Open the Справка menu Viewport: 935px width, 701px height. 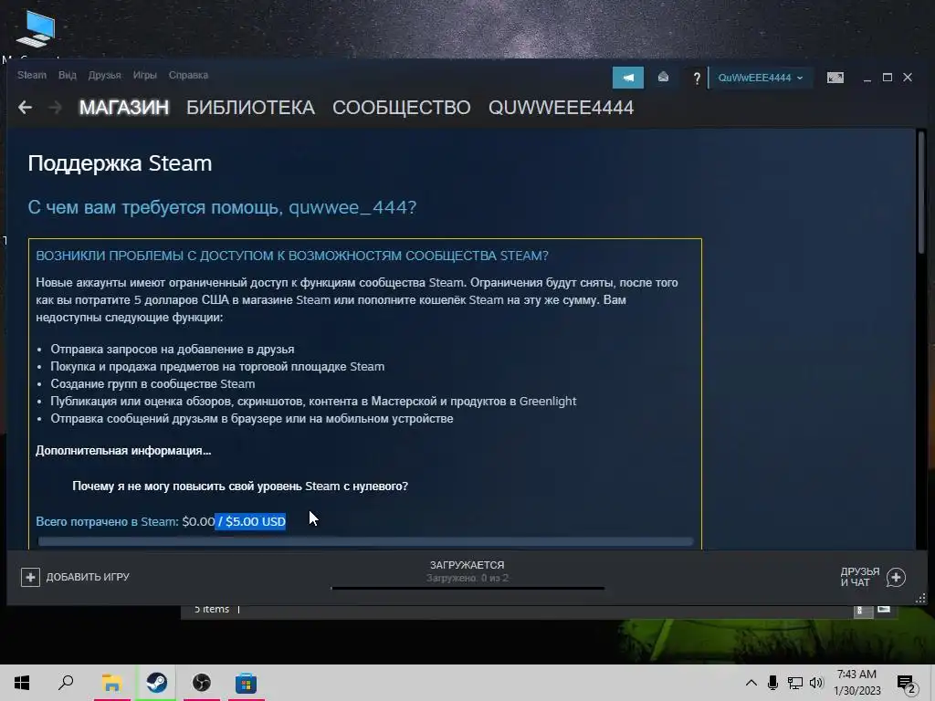click(x=188, y=75)
